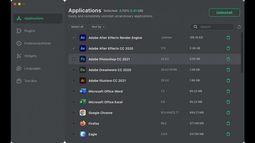Select the Adobe Photoshop CC 2021 row name
The image size is (255, 143).
tap(109, 59)
